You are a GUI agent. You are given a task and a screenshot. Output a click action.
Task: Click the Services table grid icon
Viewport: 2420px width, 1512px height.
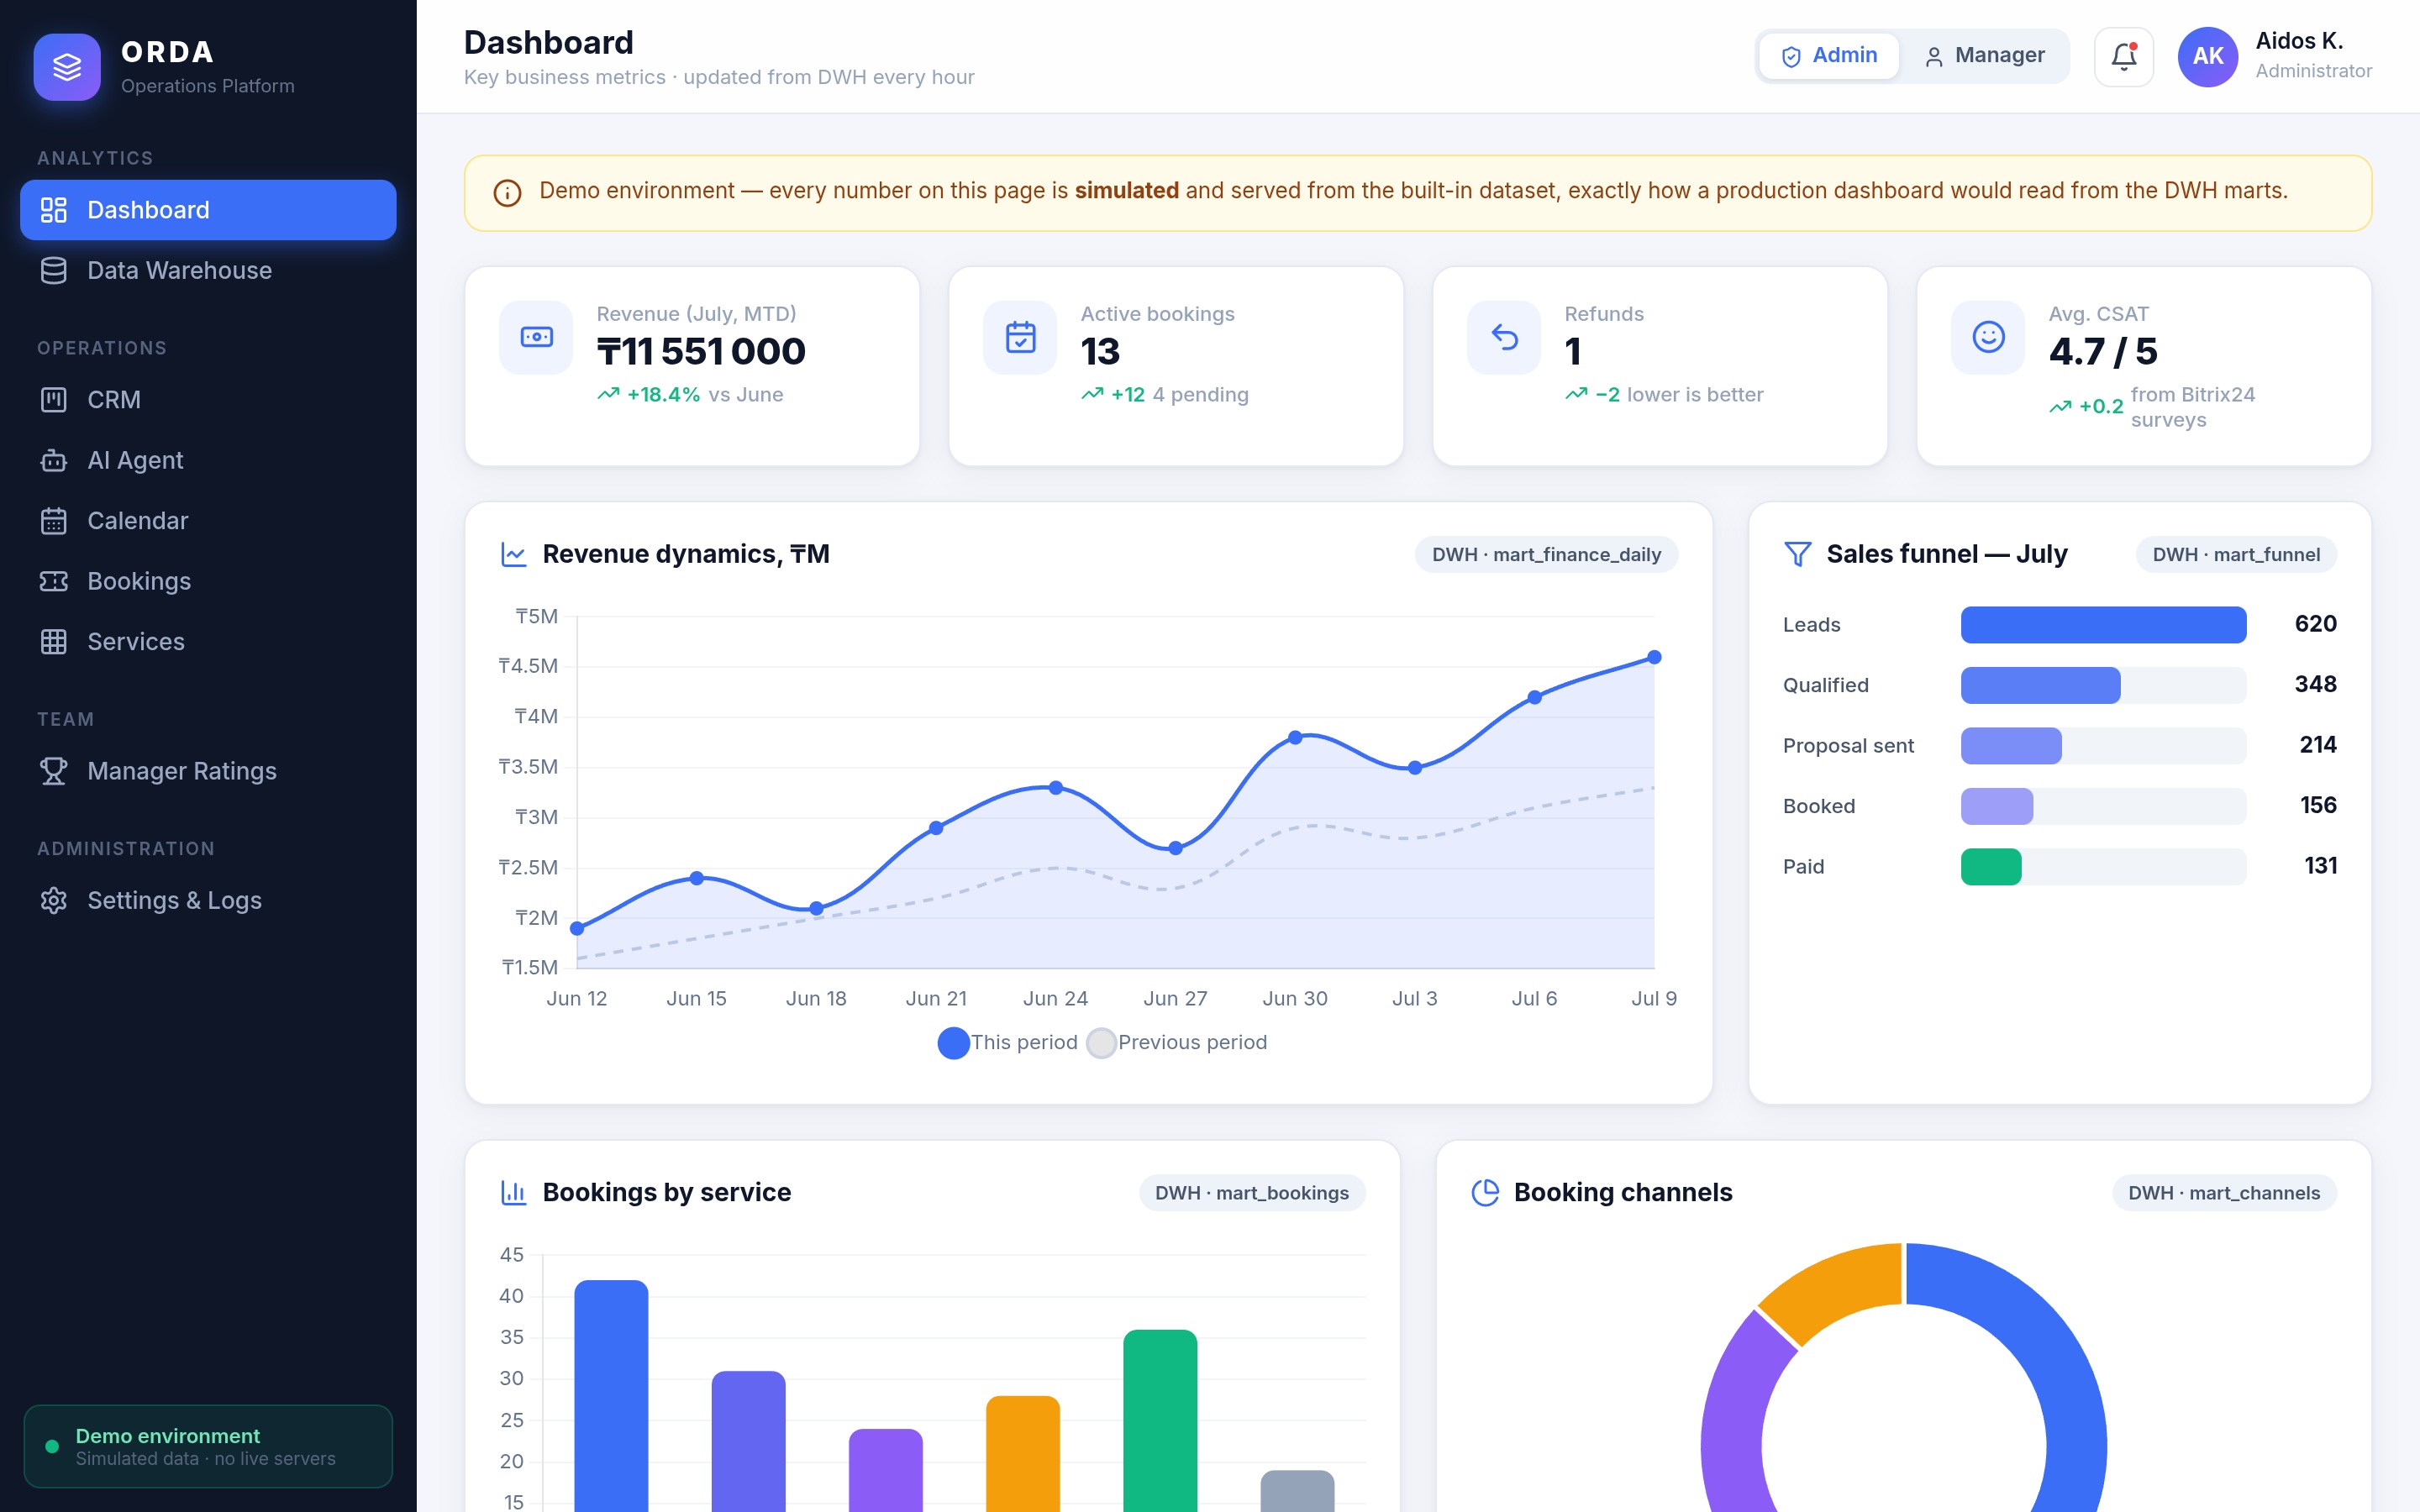coord(54,642)
